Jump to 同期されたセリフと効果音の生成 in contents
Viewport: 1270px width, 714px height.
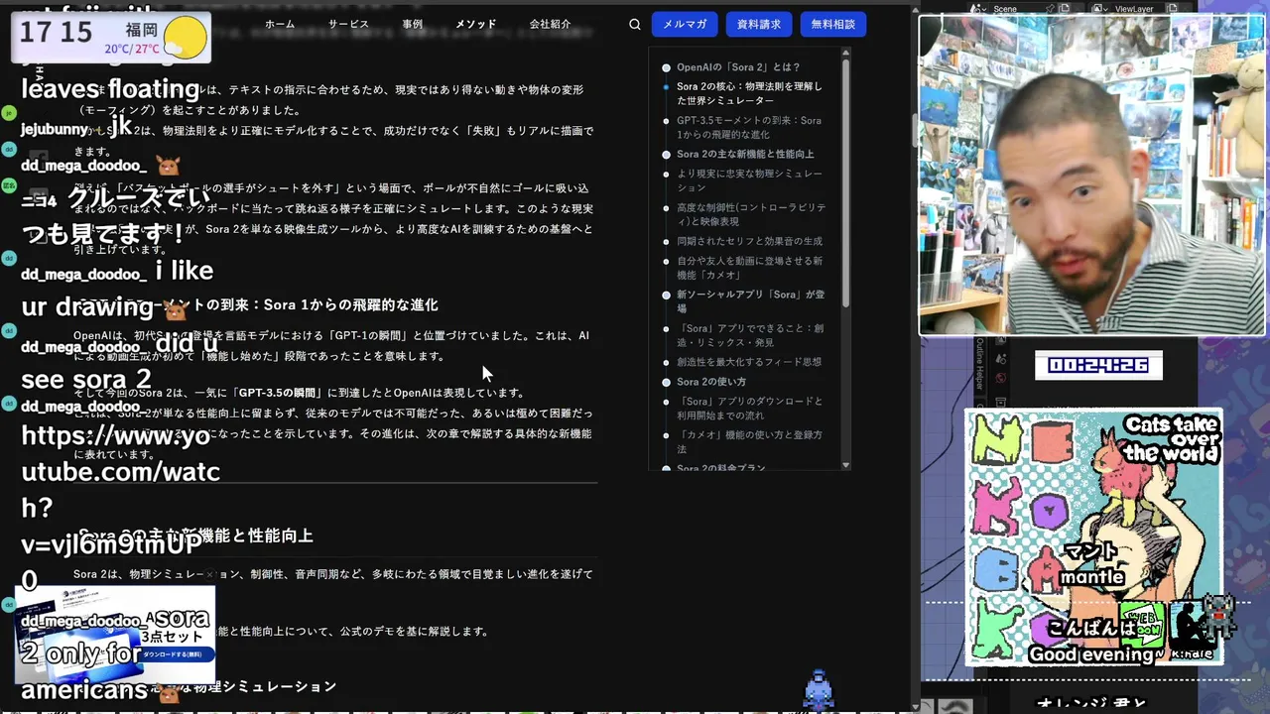click(749, 241)
